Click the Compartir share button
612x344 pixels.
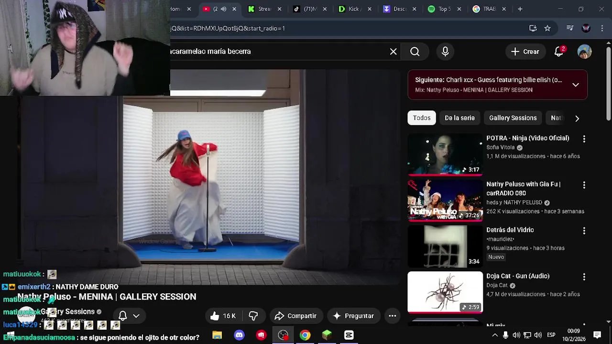(x=296, y=316)
